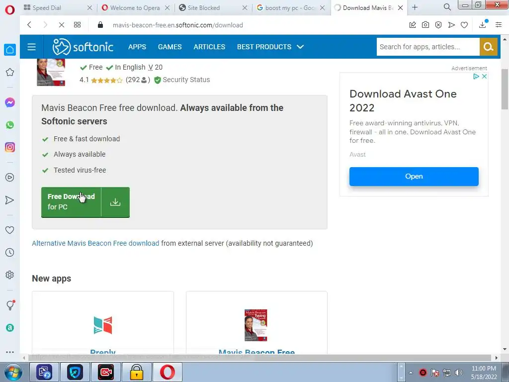
Task: Open the Pinboards heart in the sidebar
Action: tap(10, 230)
